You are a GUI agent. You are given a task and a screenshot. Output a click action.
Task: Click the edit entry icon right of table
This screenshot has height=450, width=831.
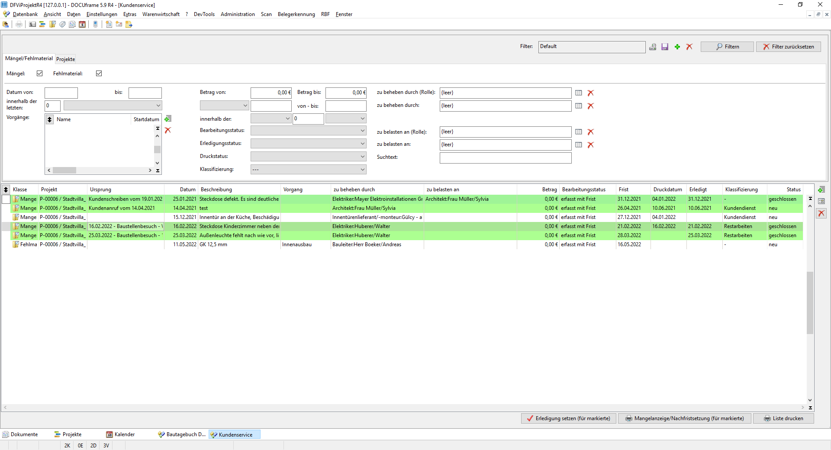pyautogui.click(x=821, y=201)
